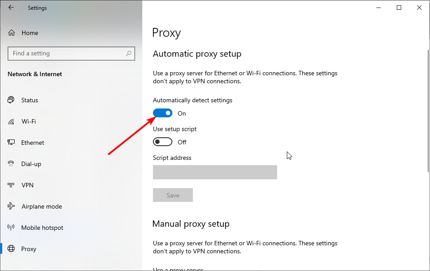The height and width of the screenshot is (271, 430).
Task: Click the Wi-Fi signal icon
Action: pyautogui.click(x=11, y=121)
